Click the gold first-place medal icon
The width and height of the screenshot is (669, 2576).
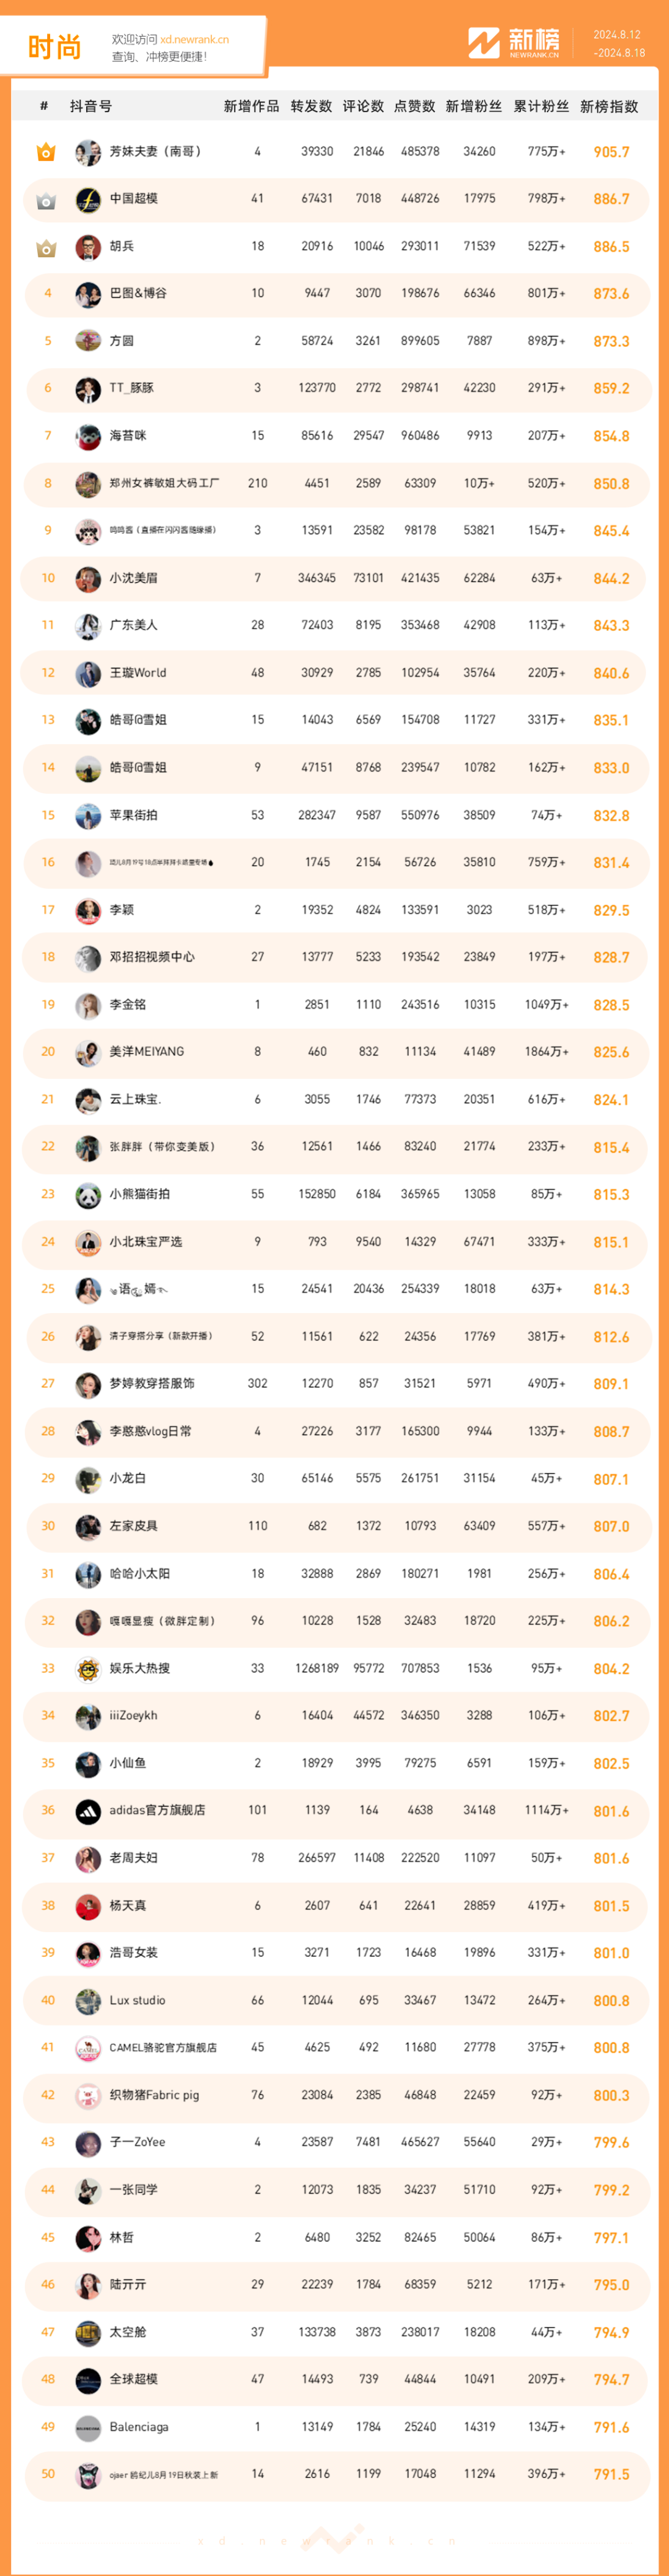coord(46,152)
